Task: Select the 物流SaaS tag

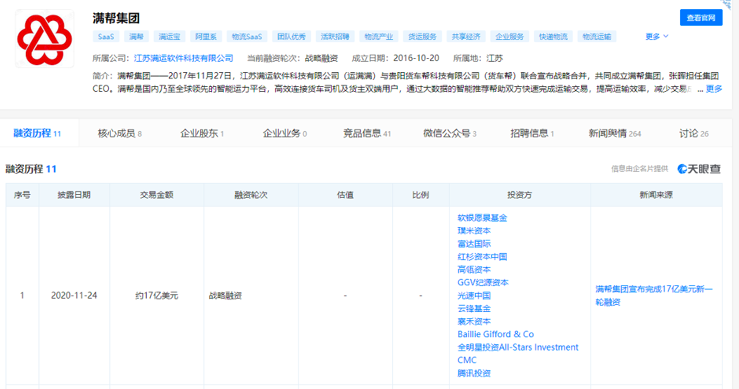Action: [x=247, y=36]
